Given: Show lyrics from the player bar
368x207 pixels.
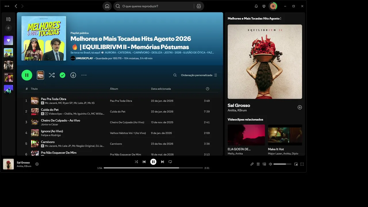Looking at the screenshot, I should 252,164.
